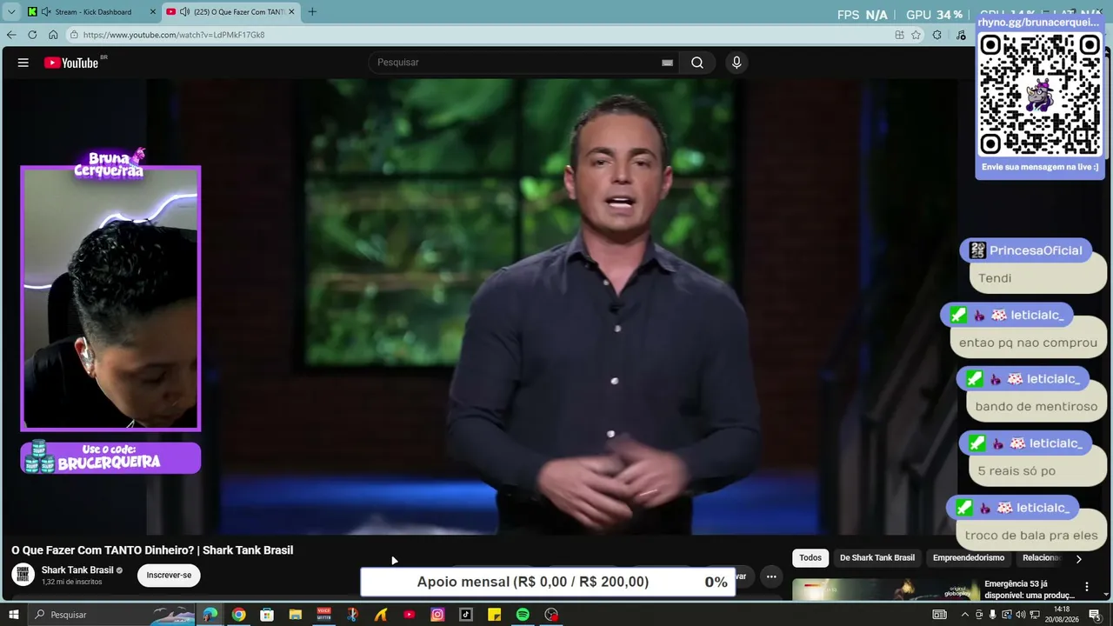Open the YouTube guide hamburger menu
Image resolution: width=1113 pixels, height=626 pixels.
click(x=23, y=63)
